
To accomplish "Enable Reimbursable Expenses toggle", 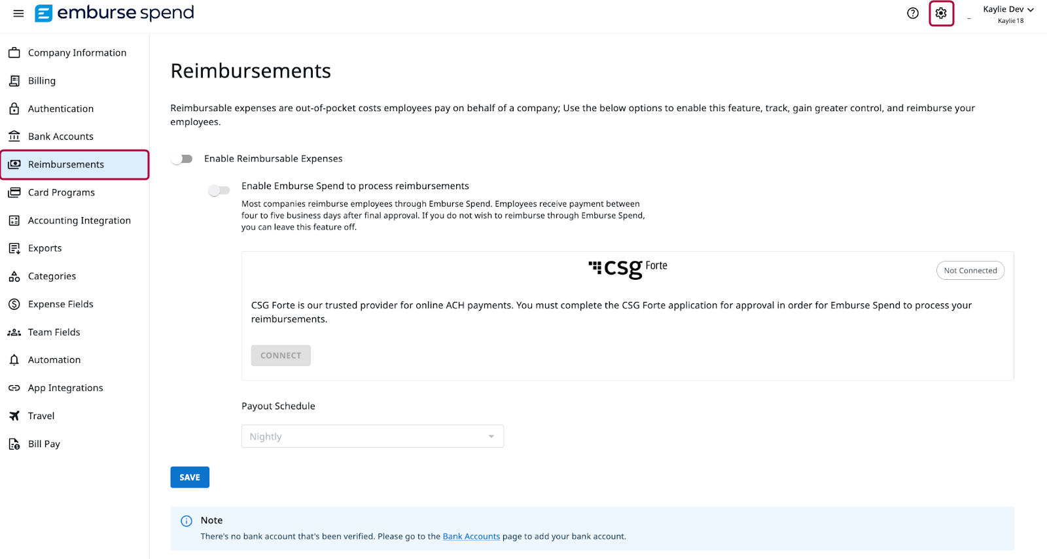I will (x=182, y=158).
